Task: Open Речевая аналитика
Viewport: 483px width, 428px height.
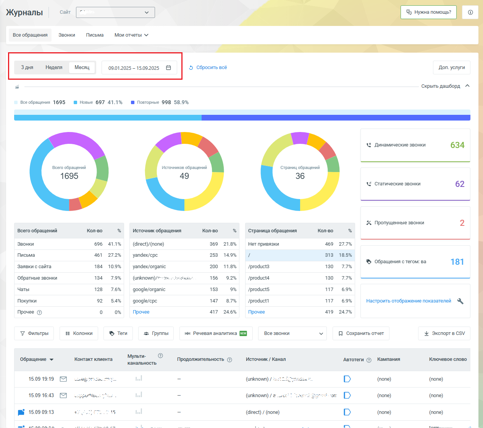Action: [x=216, y=333]
